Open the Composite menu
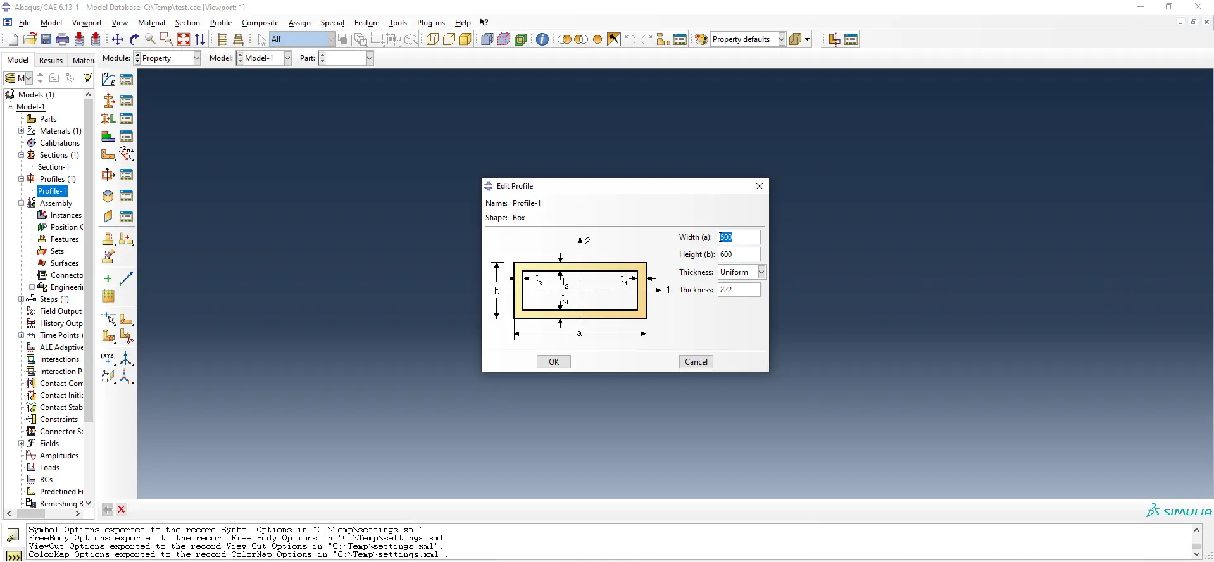This screenshot has width=1214, height=562. [x=260, y=23]
